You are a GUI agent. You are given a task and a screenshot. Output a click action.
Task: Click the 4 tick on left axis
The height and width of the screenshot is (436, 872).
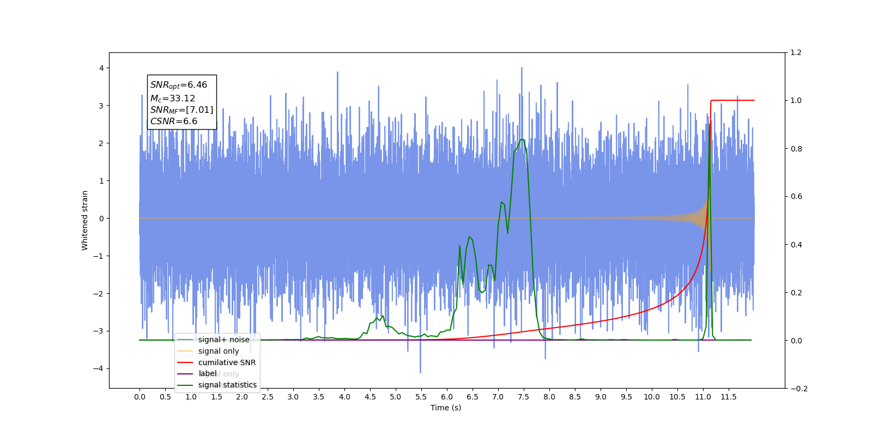pyautogui.click(x=101, y=68)
